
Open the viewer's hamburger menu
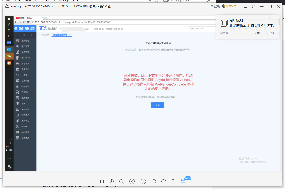pos(245,6)
